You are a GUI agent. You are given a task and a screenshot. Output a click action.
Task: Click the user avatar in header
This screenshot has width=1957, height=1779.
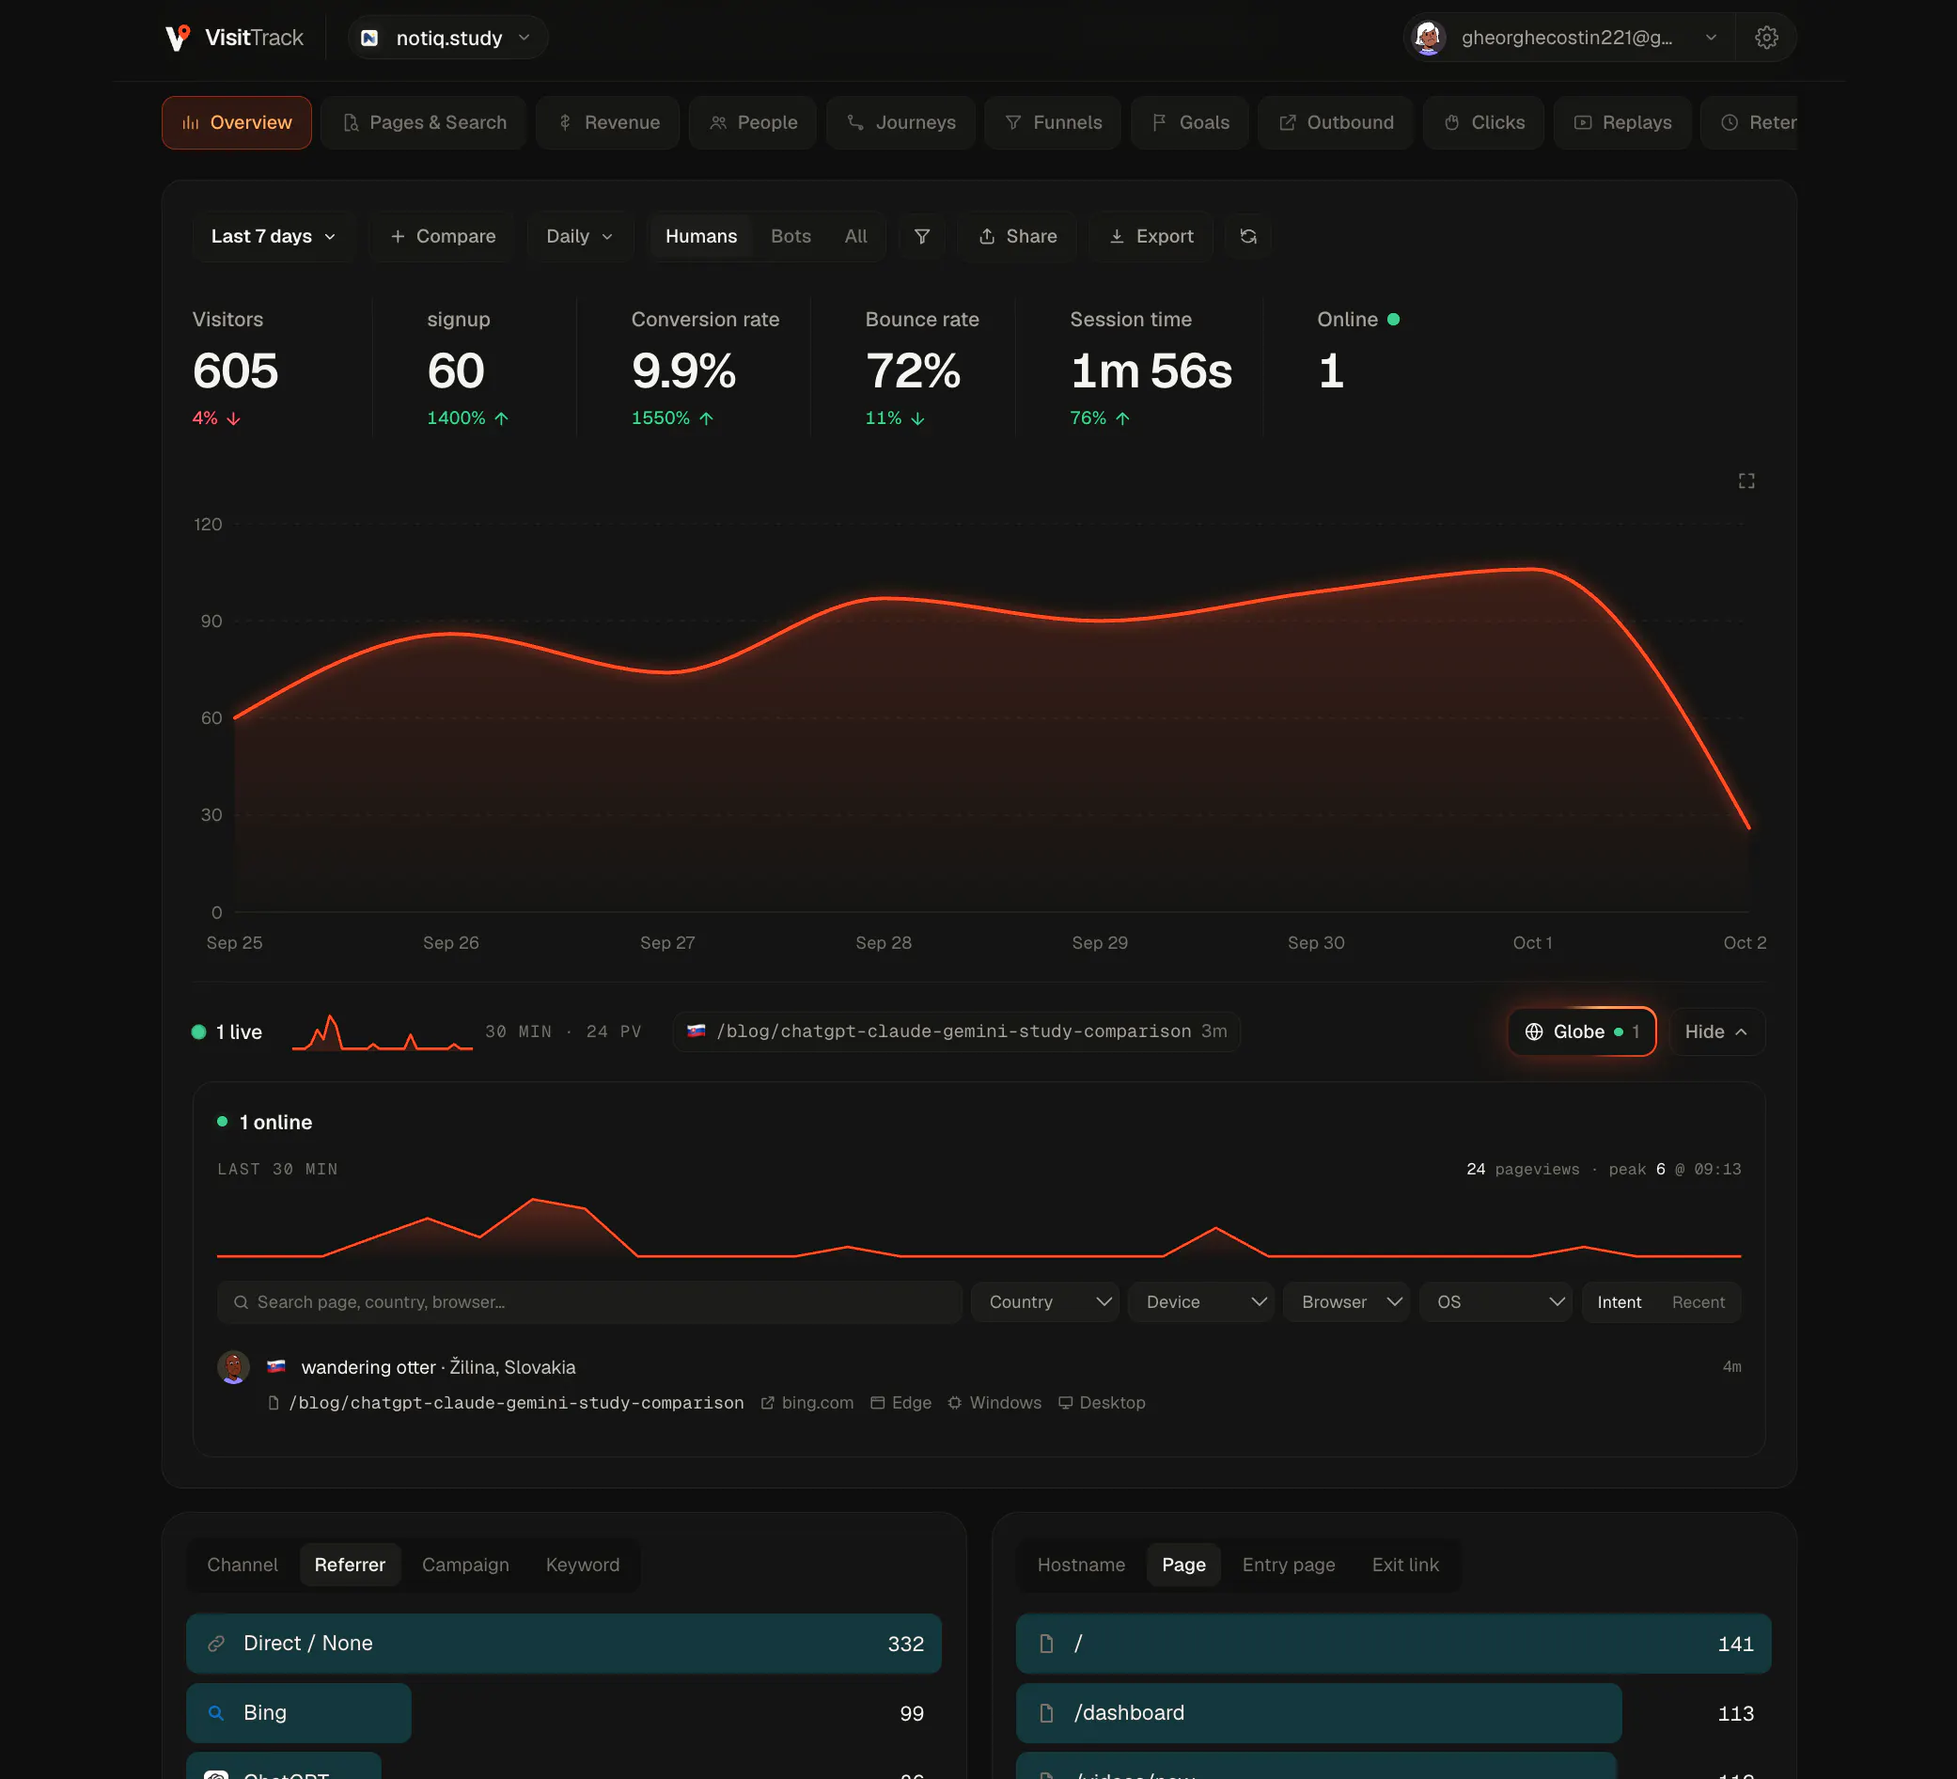coord(1428,38)
